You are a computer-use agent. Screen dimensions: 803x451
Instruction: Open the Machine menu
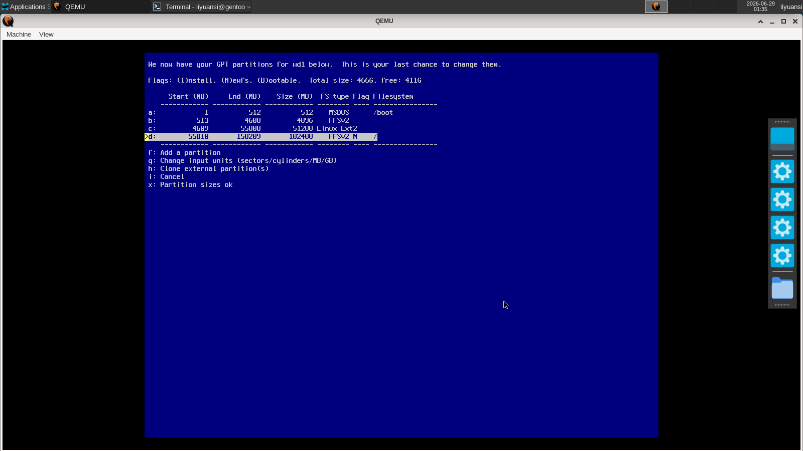pos(19,35)
